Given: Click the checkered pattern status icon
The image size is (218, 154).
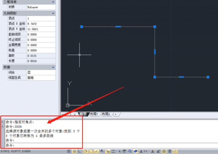Looking at the screenshot, I should click(x=164, y=151).
